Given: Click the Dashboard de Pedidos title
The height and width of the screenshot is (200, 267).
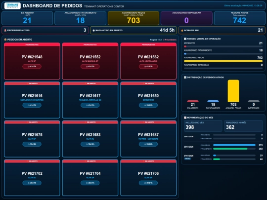Looking at the screenshot, I should click(x=52, y=6).
